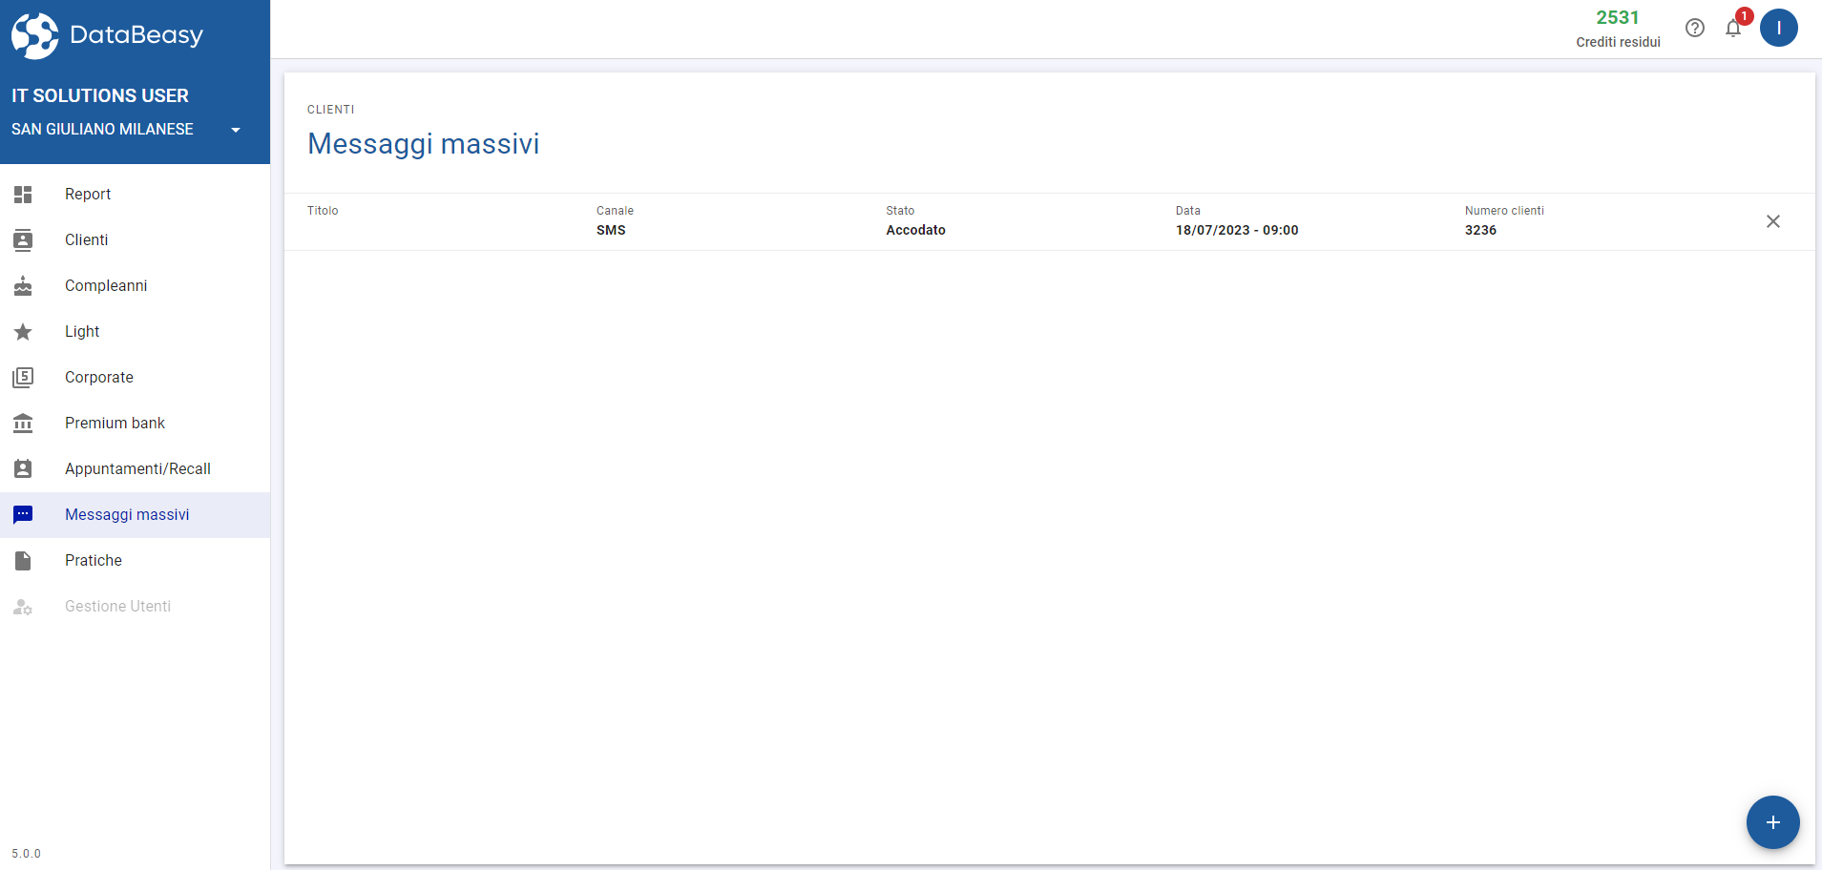The width and height of the screenshot is (1822, 870).
Task: Open the SMS message dated 18/07/2023
Action: pos(954,222)
